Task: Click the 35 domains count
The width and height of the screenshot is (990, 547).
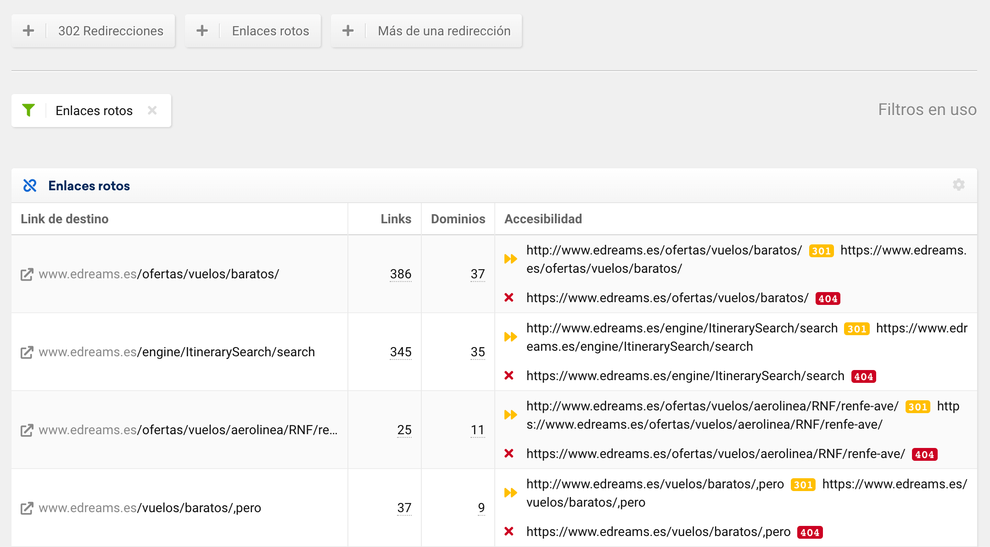Action: point(477,352)
